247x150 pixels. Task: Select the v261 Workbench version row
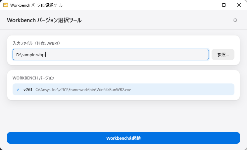point(123,89)
